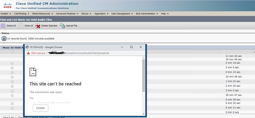This screenshot has height=118, width=255.
Task: Click the status information icon
Action: coord(4,38)
